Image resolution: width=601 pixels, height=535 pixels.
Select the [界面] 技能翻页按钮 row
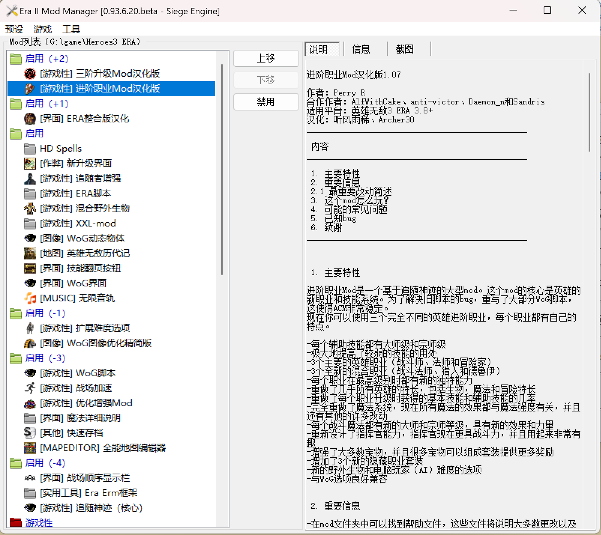tap(111, 268)
